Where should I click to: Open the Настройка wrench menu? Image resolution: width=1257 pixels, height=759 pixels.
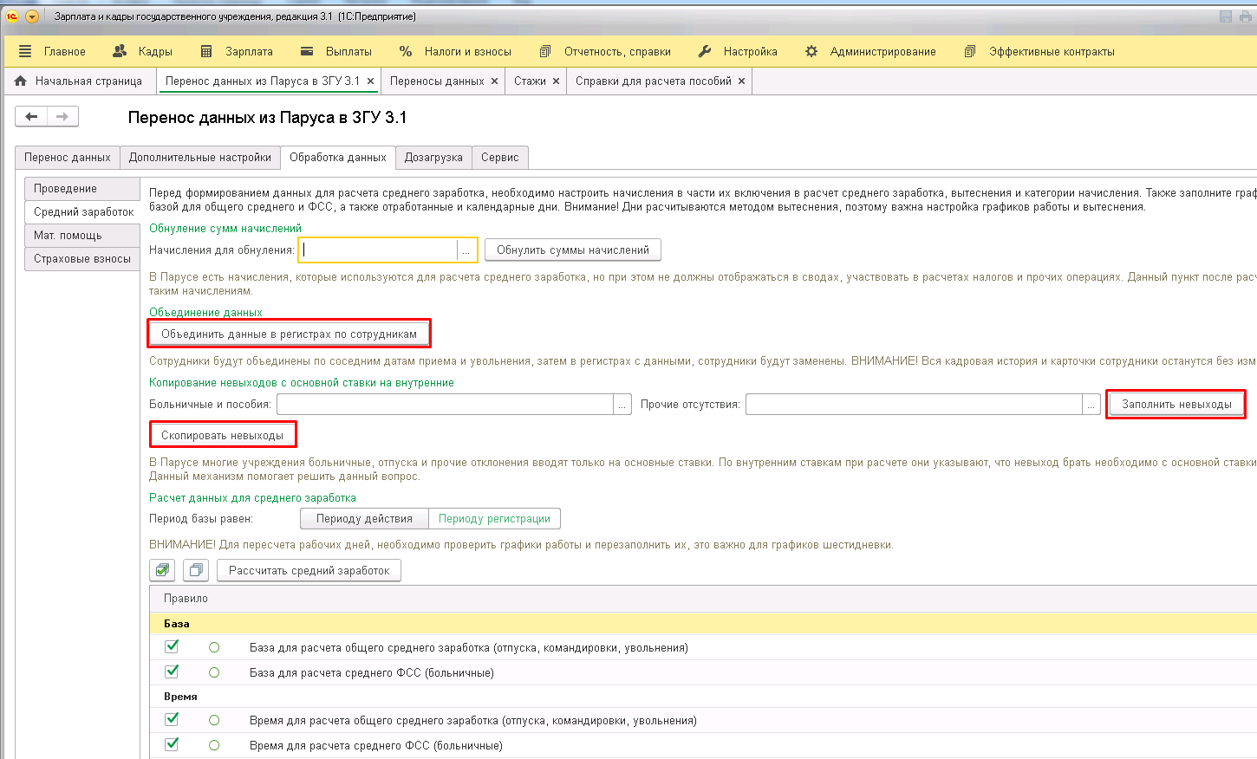[739, 51]
